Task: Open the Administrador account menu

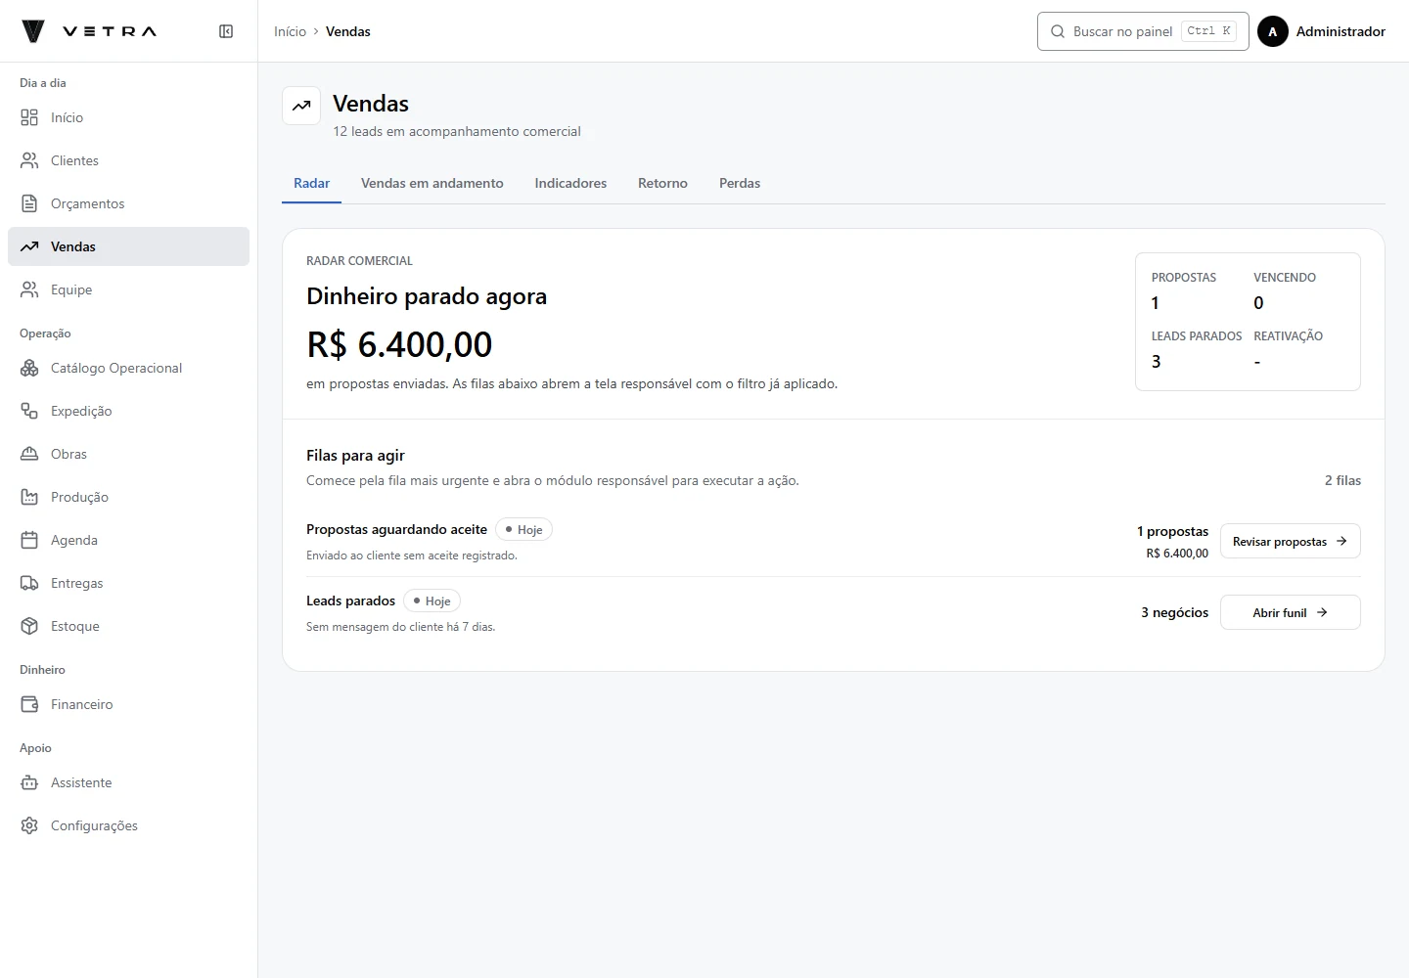Action: pyautogui.click(x=1321, y=31)
